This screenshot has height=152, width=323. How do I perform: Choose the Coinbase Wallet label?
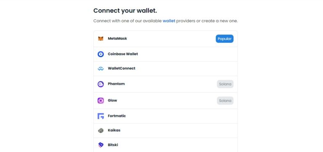click(x=123, y=54)
